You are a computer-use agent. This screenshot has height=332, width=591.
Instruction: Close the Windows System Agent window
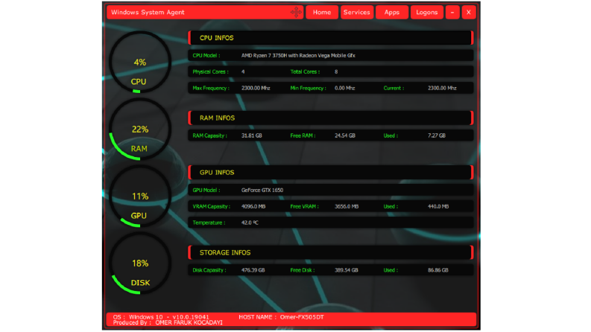point(469,12)
